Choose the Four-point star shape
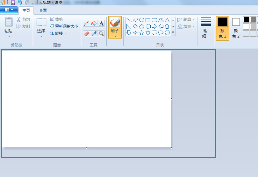This screenshot has height=177, width=258. [135, 32]
